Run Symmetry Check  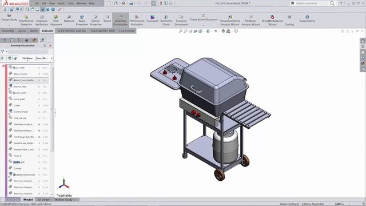coord(166,21)
